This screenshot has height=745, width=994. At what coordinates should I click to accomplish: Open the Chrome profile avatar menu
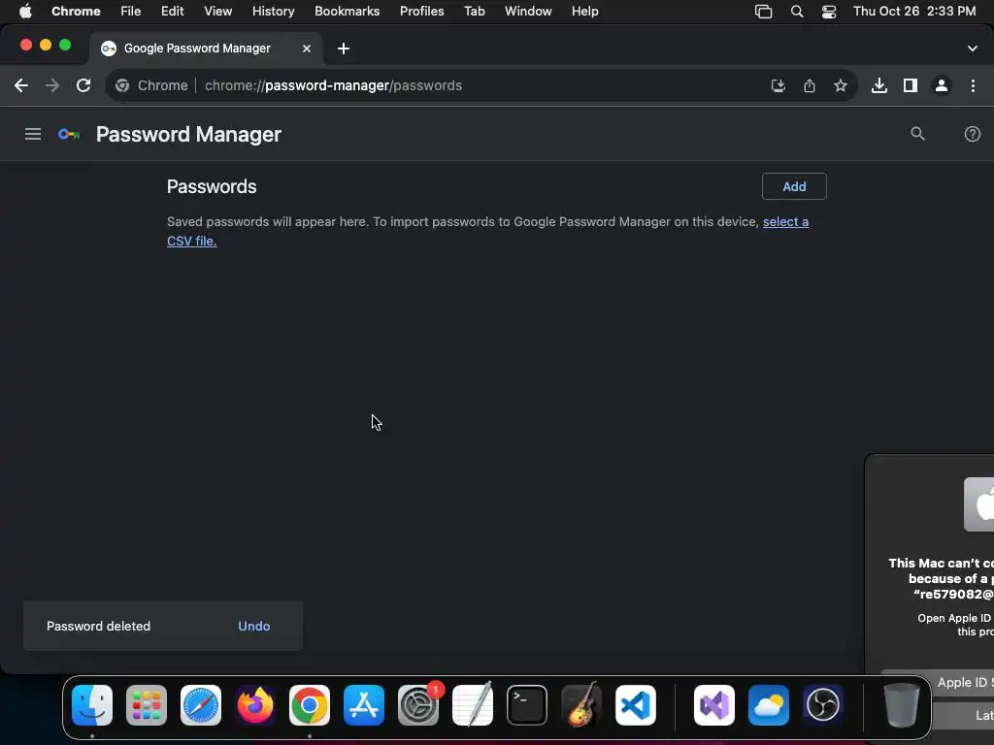point(942,85)
